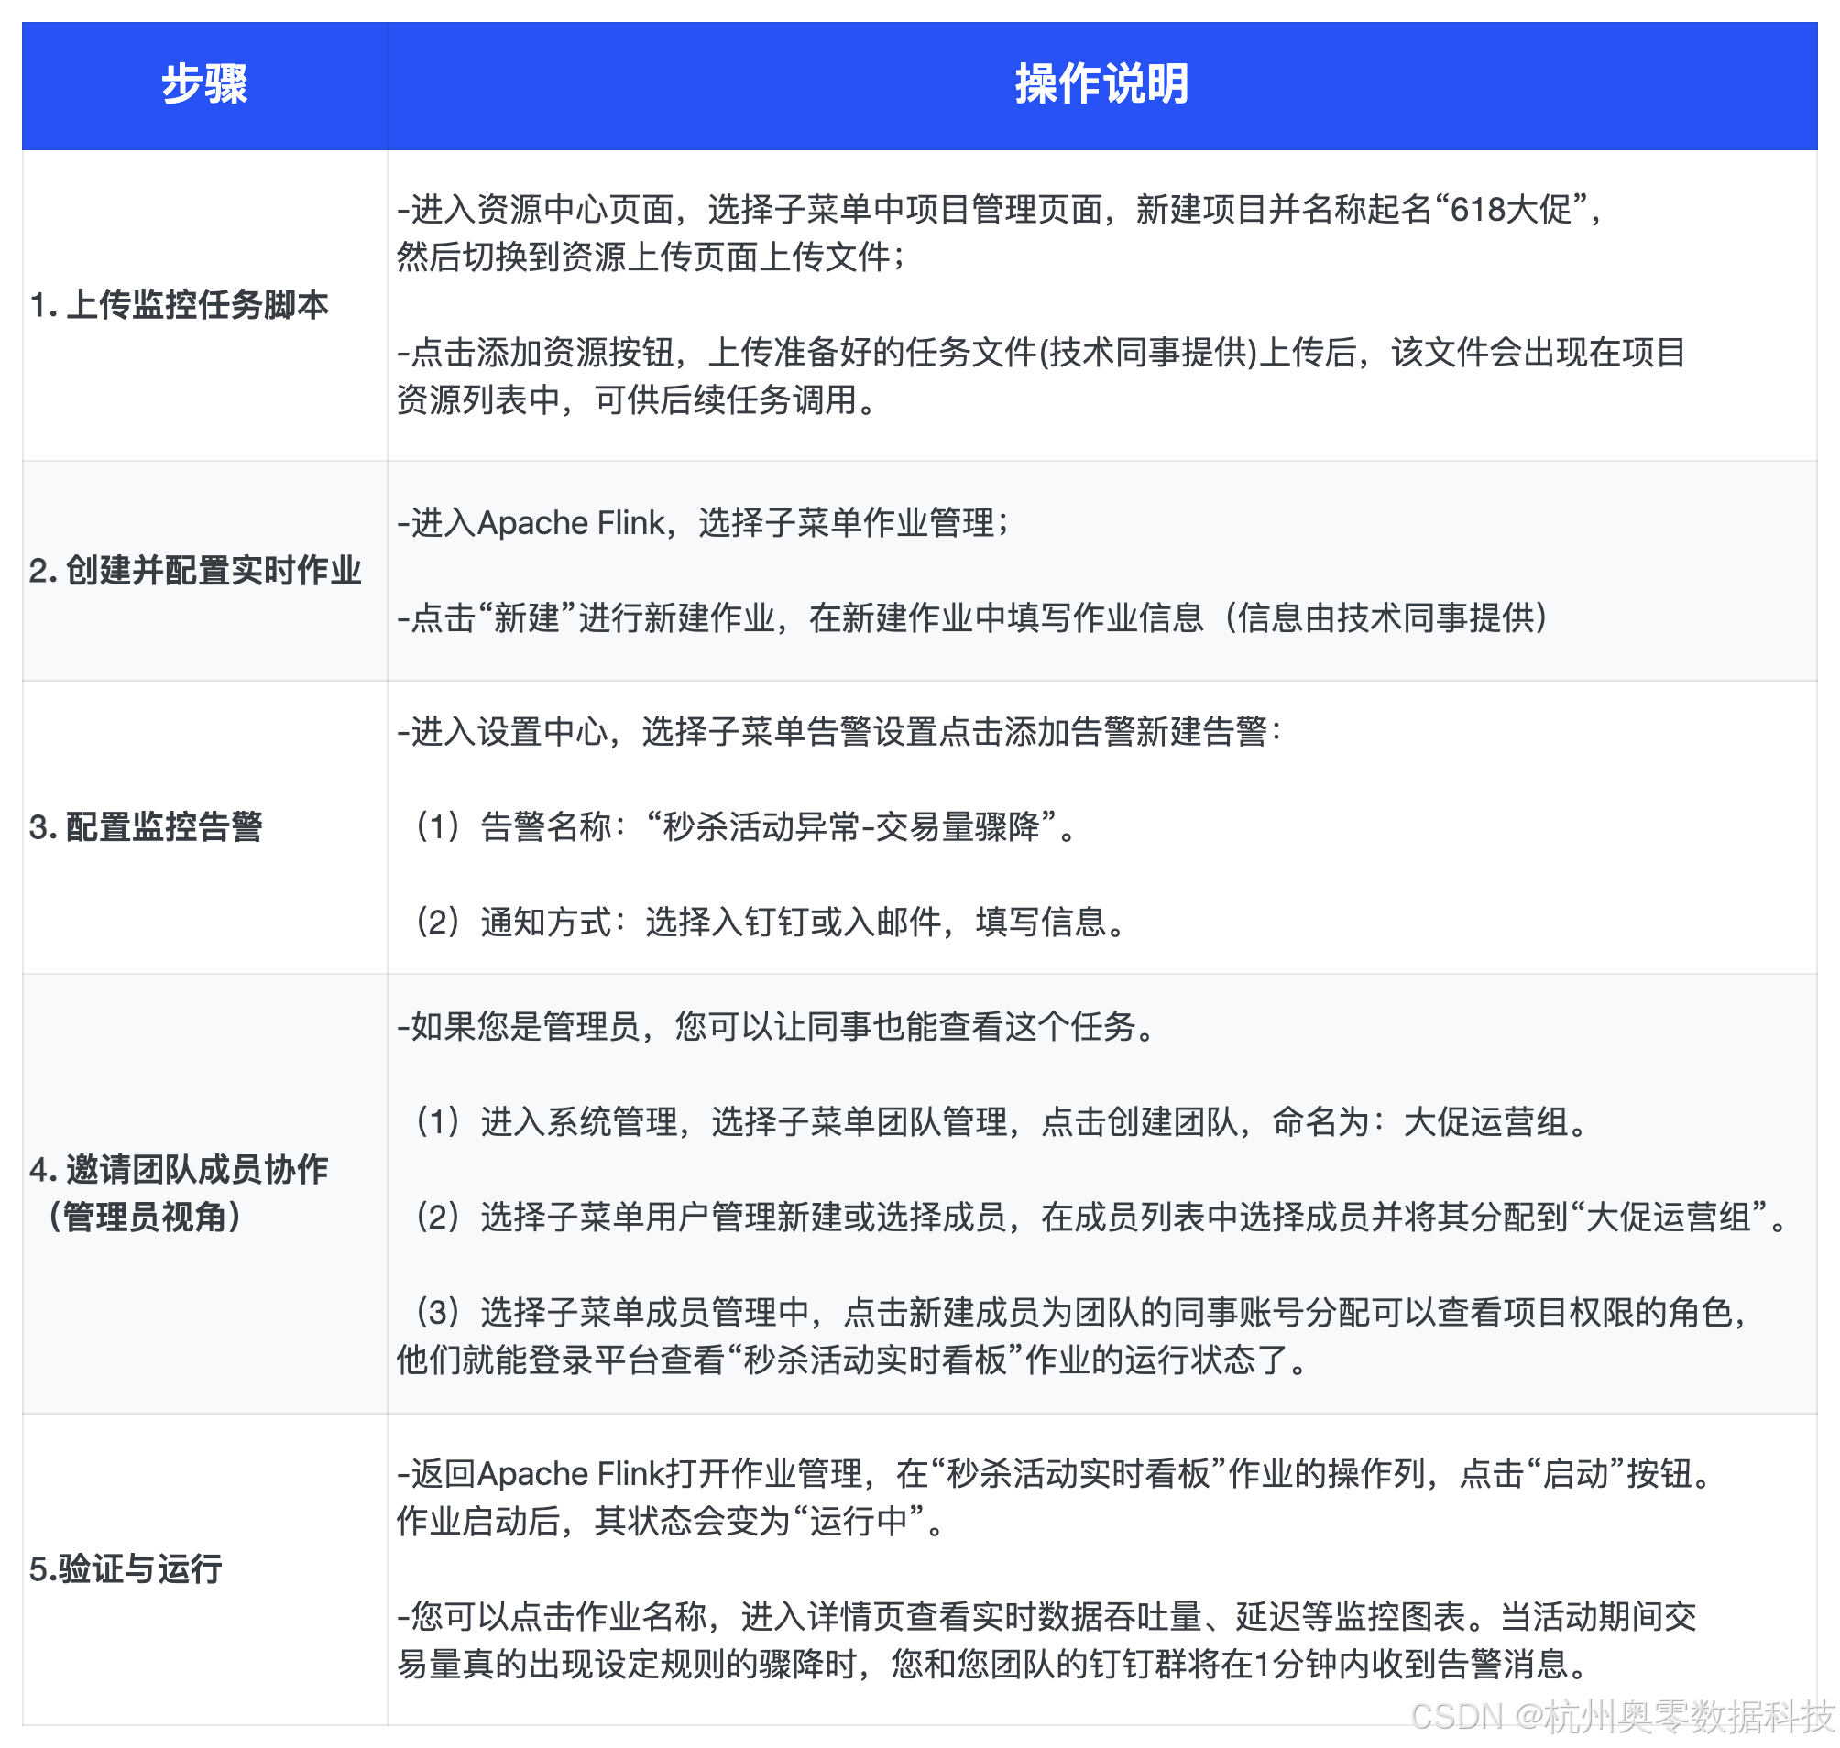Click the line 返回Apache Flink打开作业管理
Image resolution: width=1840 pixels, height=1748 pixels.
(x=1053, y=1474)
